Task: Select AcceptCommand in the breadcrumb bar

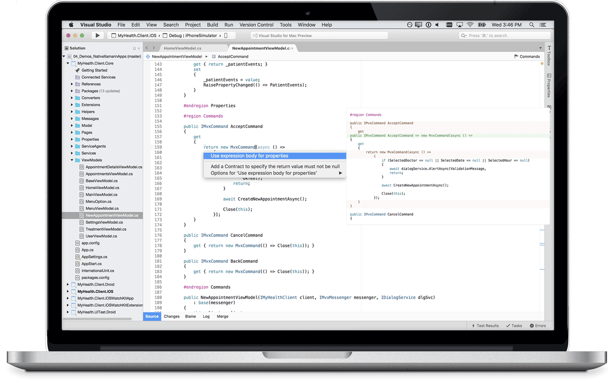Action: click(232, 56)
